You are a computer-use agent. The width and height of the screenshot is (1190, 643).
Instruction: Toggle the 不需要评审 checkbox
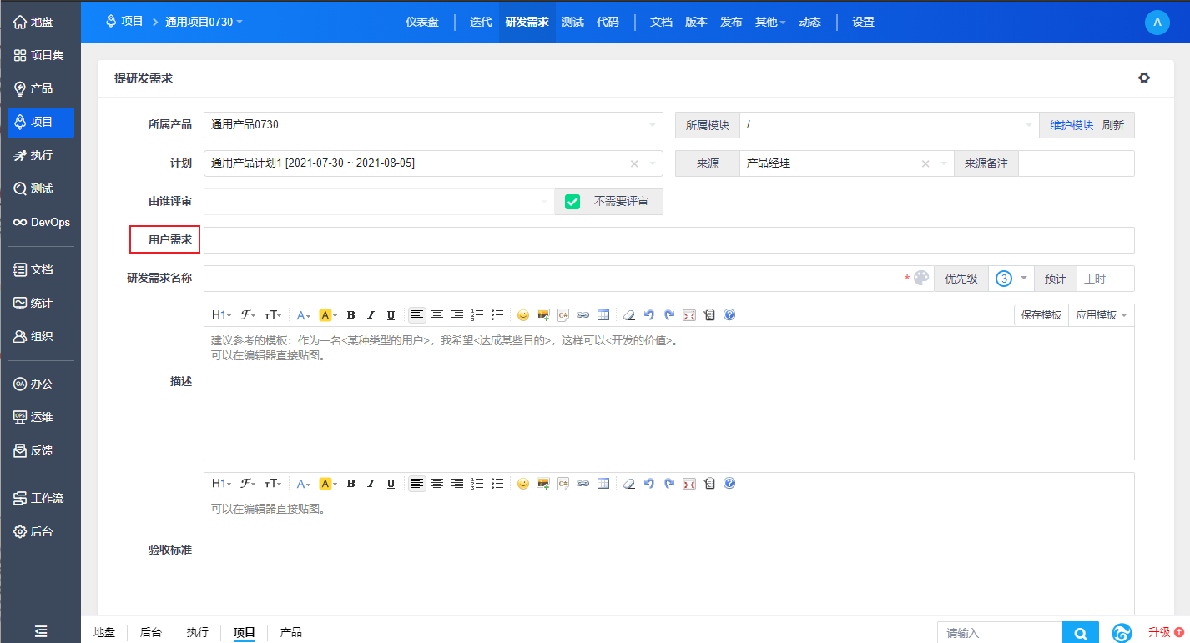(x=572, y=202)
